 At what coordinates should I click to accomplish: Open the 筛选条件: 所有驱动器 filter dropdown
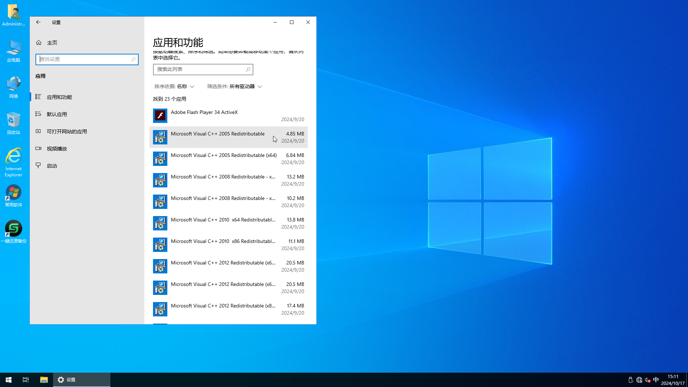235,87
